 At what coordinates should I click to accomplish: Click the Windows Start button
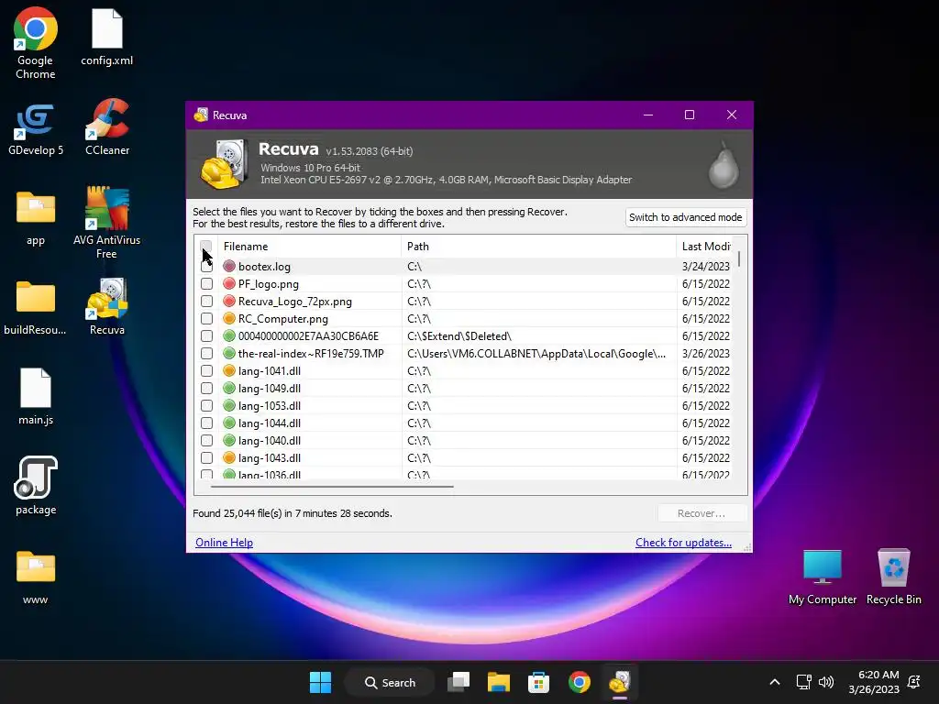click(x=320, y=682)
